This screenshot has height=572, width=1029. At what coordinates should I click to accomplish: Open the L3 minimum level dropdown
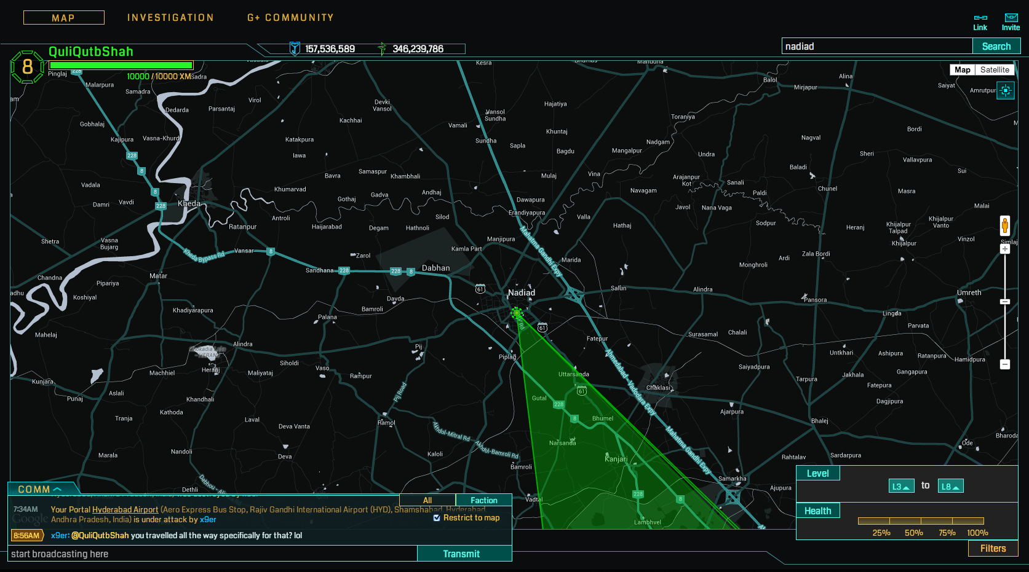pos(901,487)
